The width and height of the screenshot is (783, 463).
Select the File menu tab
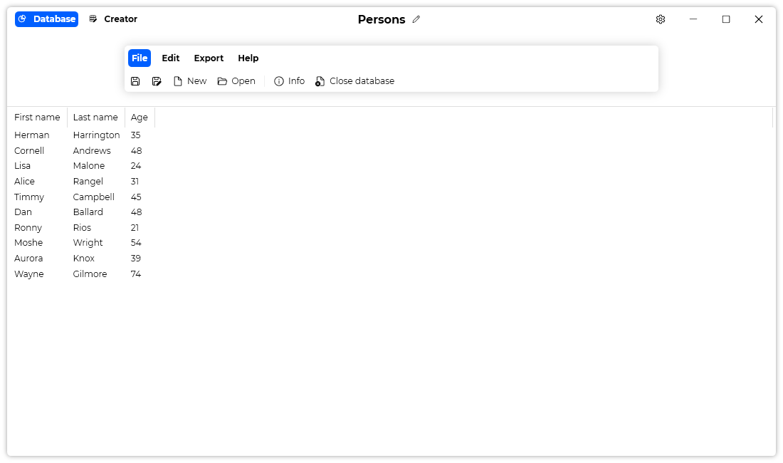tap(140, 58)
